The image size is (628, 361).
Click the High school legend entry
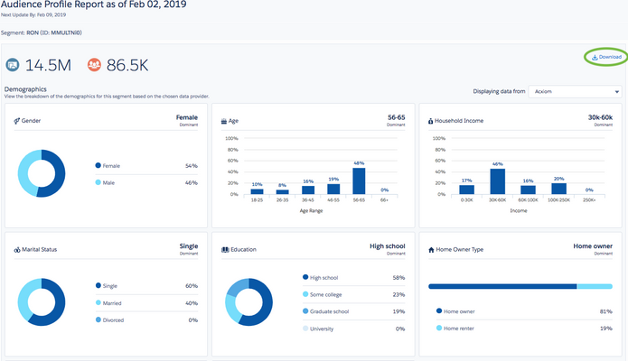[x=353, y=277]
